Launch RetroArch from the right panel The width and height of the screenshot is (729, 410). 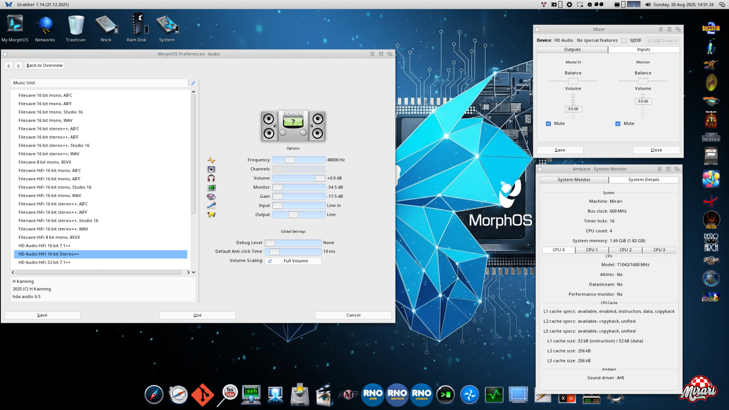[x=711, y=242]
